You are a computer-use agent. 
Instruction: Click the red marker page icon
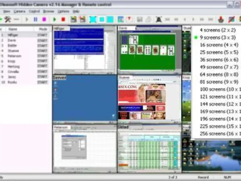click(130, 19)
